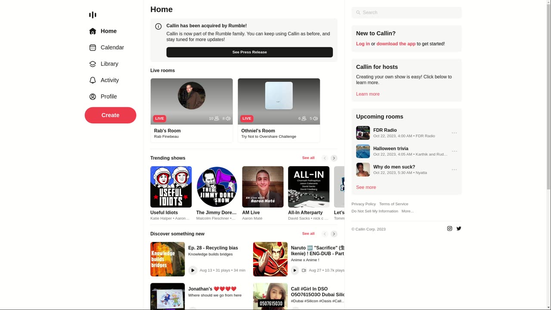Viewport: 551px width, 310px height.
Task: Open Call #Girl In DSO episode thumbnail
Action: pos(270,296)
